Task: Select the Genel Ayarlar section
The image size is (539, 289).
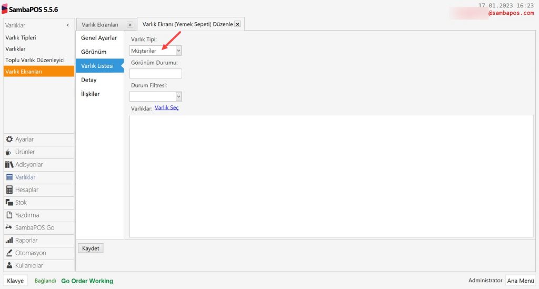Action: tap(99, 38)
